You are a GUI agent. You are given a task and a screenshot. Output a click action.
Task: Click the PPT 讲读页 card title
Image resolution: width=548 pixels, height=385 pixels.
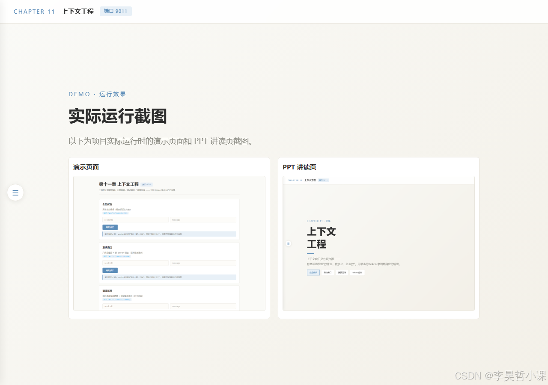point(299,167)
